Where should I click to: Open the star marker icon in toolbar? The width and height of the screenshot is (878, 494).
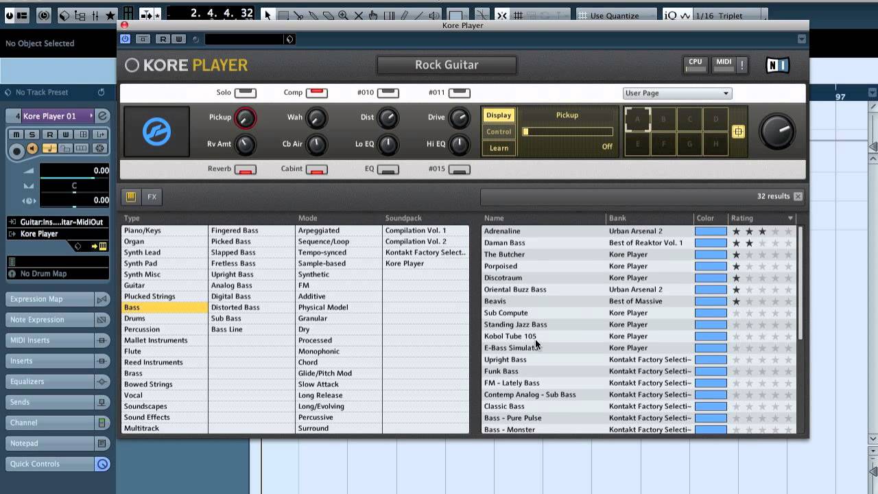[x=110, y=15]
